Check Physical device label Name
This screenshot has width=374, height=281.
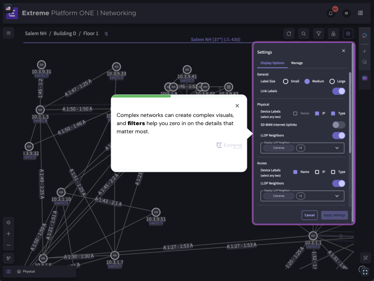(295, 113)
